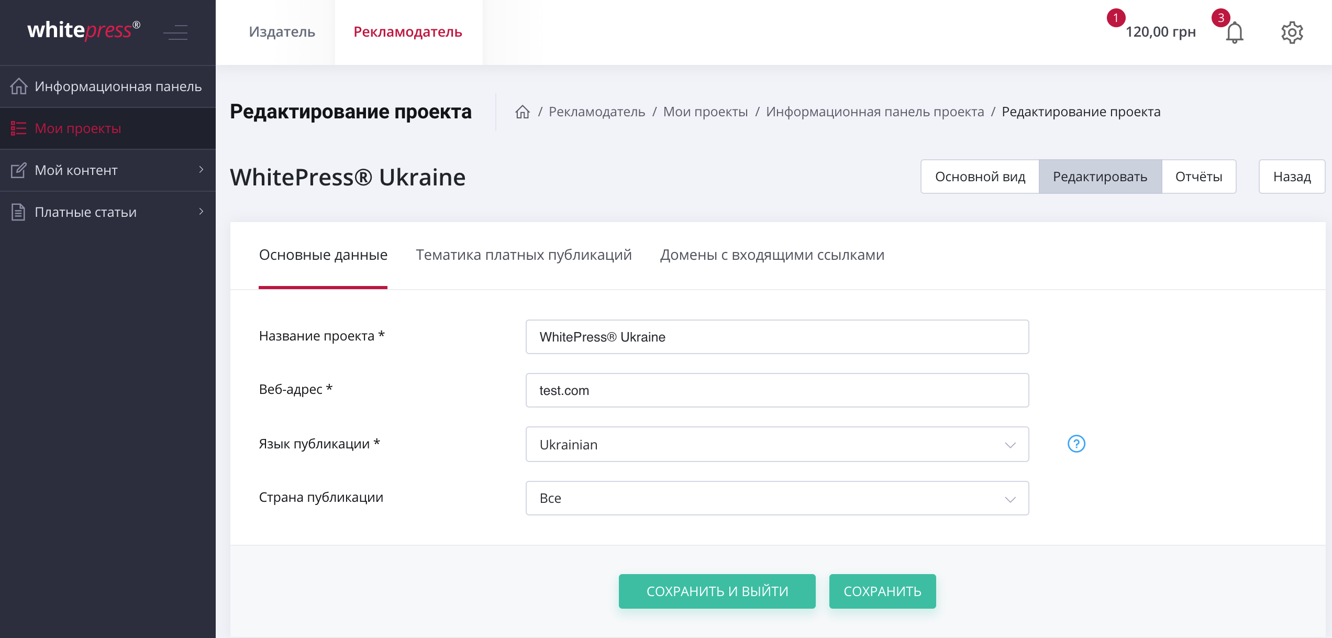The height and width of the screenshot is (638, 1332).
Task: Click the list icon beside Мои проекты
Action: point(19,128)
